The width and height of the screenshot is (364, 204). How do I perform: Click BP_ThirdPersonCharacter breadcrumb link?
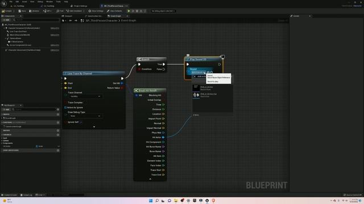[102, 20]
